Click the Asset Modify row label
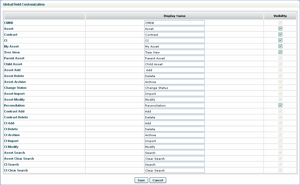The width and height of the screenshot is (300, 185). pos(14,99)
